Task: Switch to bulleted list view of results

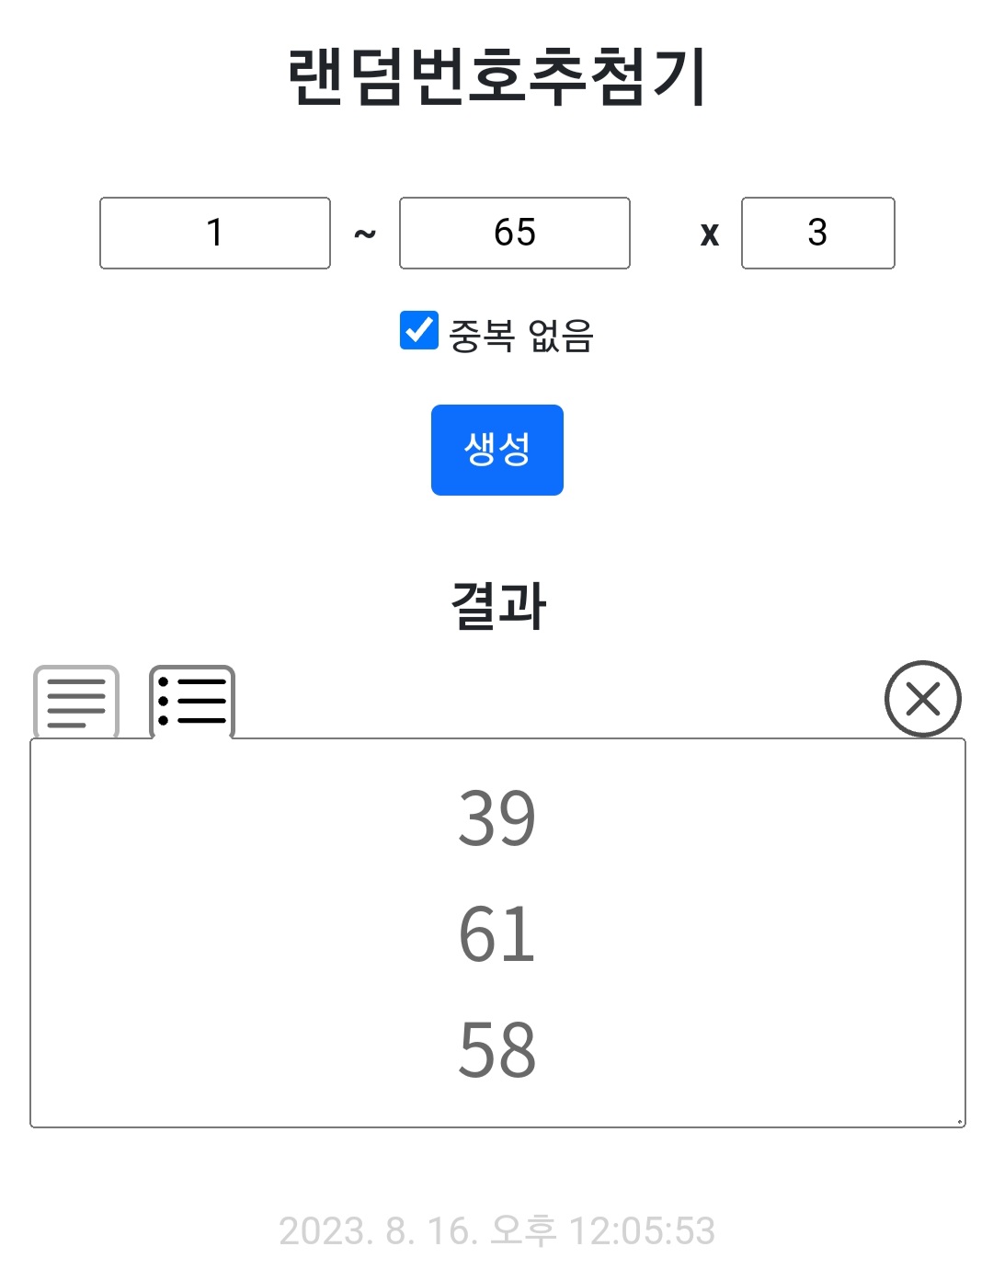Action: pos(191,702)
